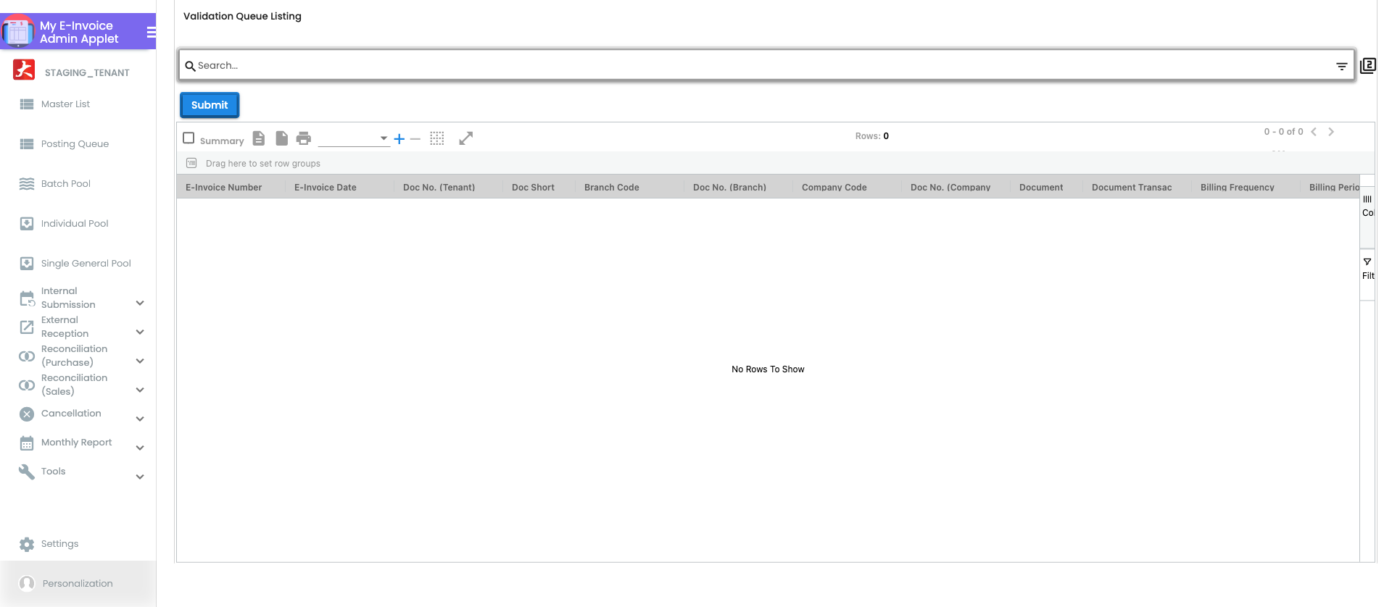Go to previous page arrow
Screen dimensions: 1392x607
1314,132
